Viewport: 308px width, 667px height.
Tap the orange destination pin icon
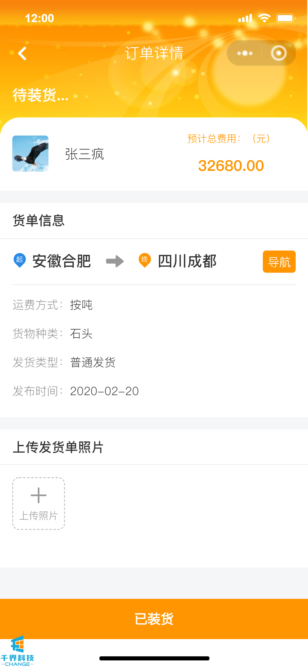point(145,260)
